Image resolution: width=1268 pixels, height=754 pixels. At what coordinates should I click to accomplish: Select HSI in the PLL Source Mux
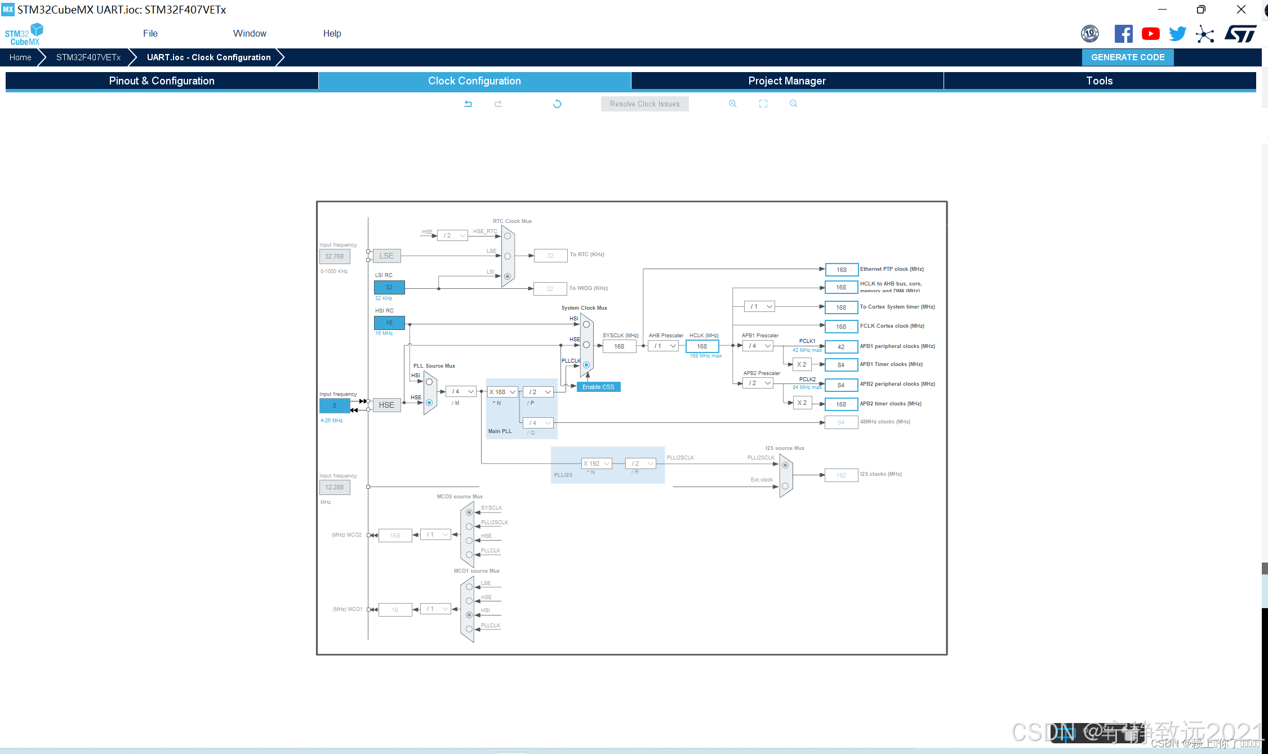click(x=429, y=382)
